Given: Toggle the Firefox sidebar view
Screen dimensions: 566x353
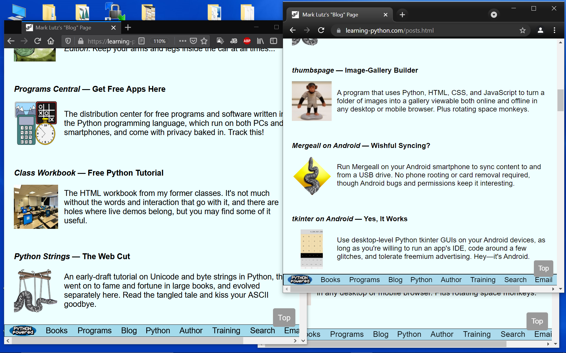Looking at the screenshot, I should tap(274, 41).
